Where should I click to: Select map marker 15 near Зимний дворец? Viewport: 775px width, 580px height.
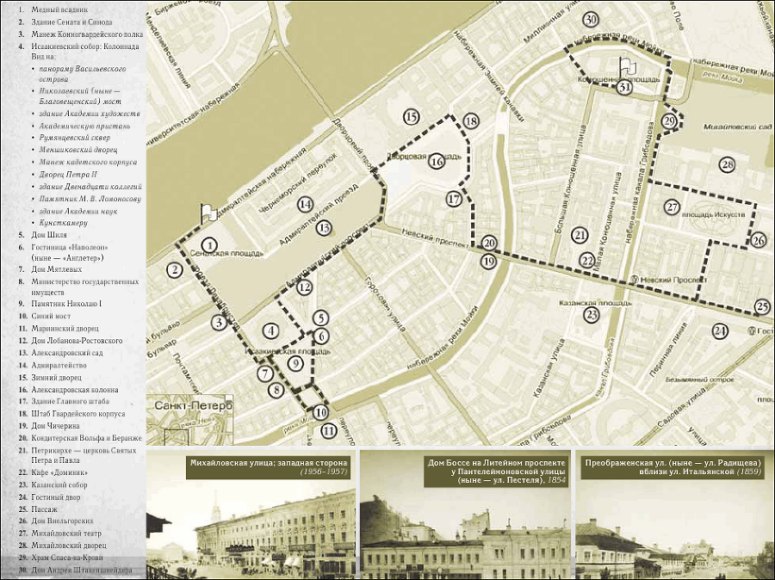coord(412,117)
